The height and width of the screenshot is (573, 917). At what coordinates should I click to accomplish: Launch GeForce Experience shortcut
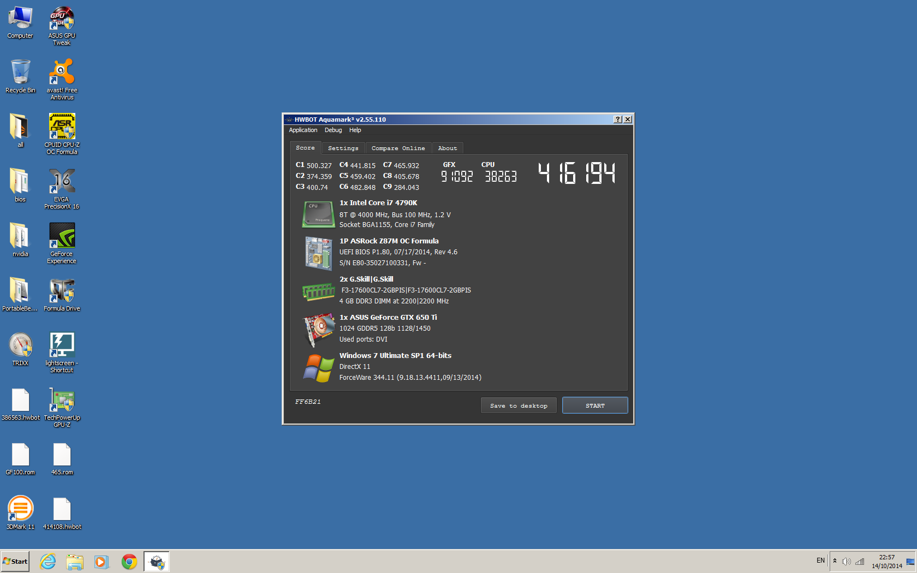62,243
